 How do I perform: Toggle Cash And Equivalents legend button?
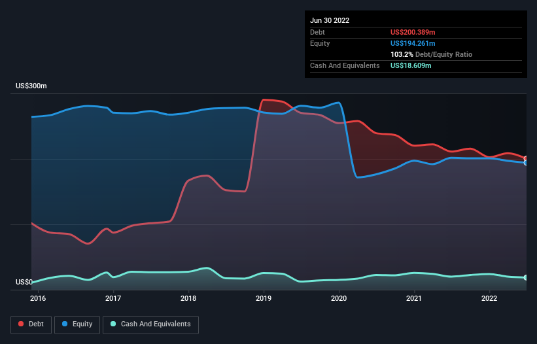point(150,324)
